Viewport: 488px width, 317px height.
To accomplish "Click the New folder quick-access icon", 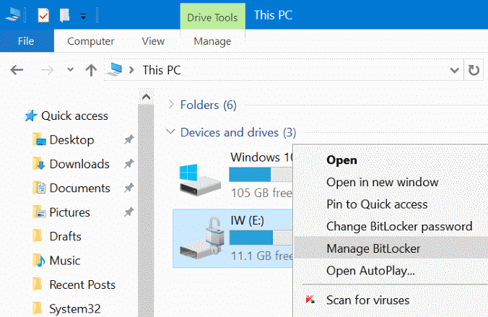I will [x=64, y=15].
